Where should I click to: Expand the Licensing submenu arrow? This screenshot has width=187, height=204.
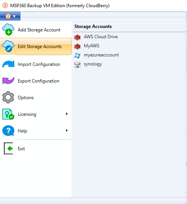click(x=67, y=114)
